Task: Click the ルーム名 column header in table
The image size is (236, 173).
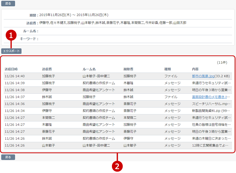Action: [x=89, y=69]
